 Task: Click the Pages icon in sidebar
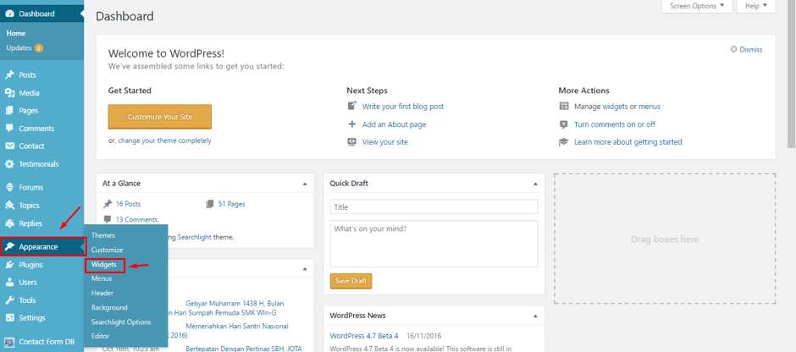coord(9,111)
